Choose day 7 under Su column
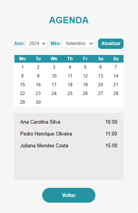This screenshot has width=138, height=213. coord(116,67)
